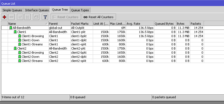Sort by the Parent column header
The image size is (224, 104).
pyautogui.click(x=60, y=24)
